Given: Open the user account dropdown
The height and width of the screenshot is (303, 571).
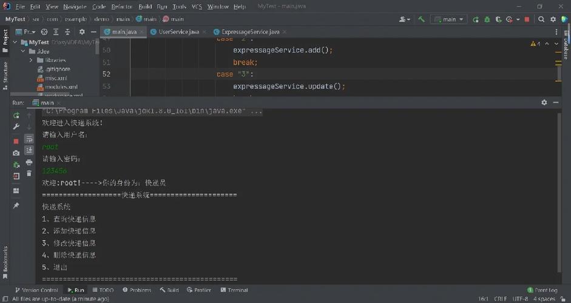Looking at the screenshot, I should click(405, 19).
